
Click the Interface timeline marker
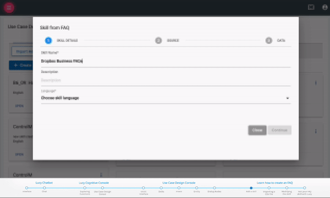coord(26,188)
